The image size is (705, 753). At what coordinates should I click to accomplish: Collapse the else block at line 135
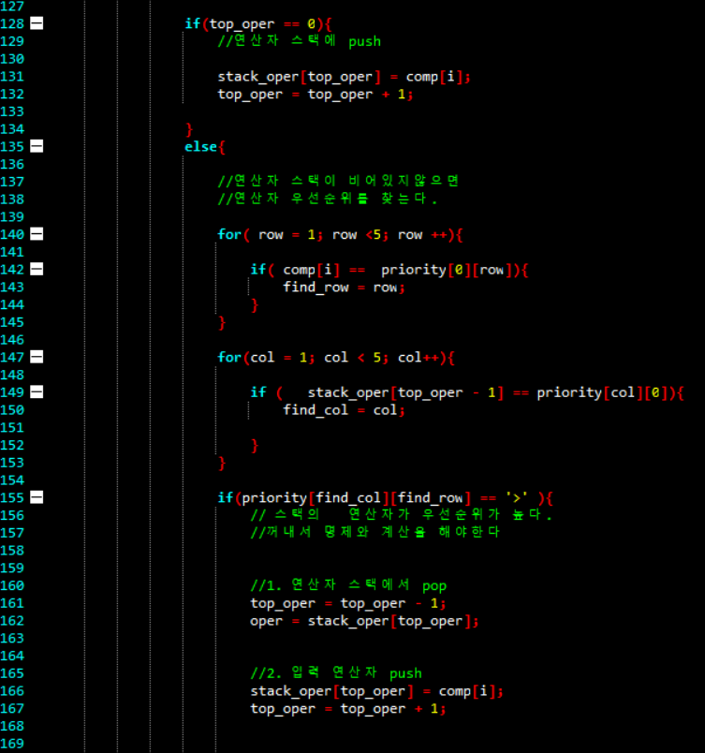(37, 146)
